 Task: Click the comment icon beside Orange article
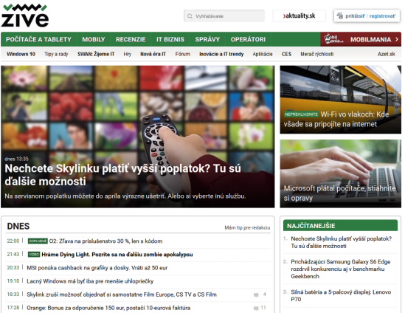pos(256,308)
